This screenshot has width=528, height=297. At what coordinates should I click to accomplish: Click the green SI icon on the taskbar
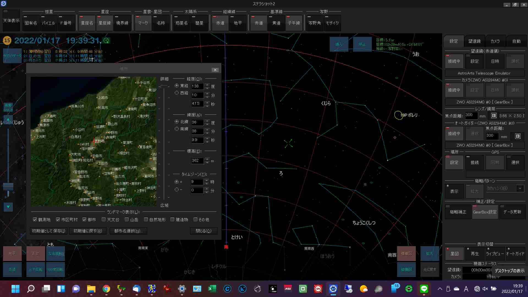click(303, 289)
